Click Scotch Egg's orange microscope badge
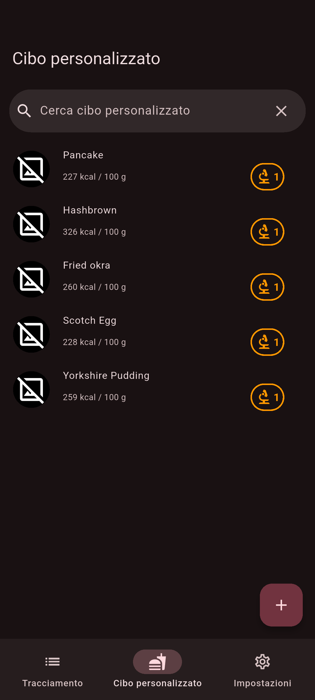 coord(267,342)
